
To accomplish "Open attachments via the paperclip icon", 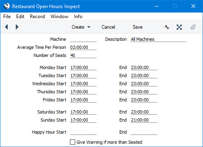I will tap(193, 27).
